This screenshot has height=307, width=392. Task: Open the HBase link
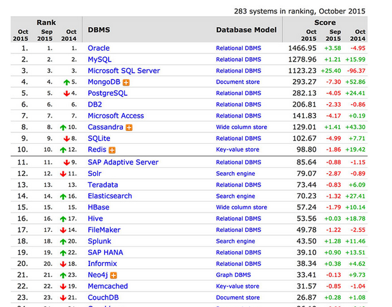click(98, 207)
